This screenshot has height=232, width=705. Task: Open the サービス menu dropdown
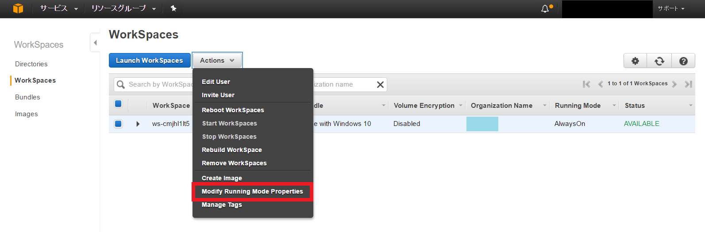pyautogui.click(x=59, y=8)
